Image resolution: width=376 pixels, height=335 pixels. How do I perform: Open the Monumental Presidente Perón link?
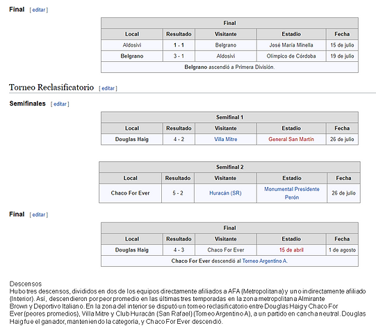292,193
